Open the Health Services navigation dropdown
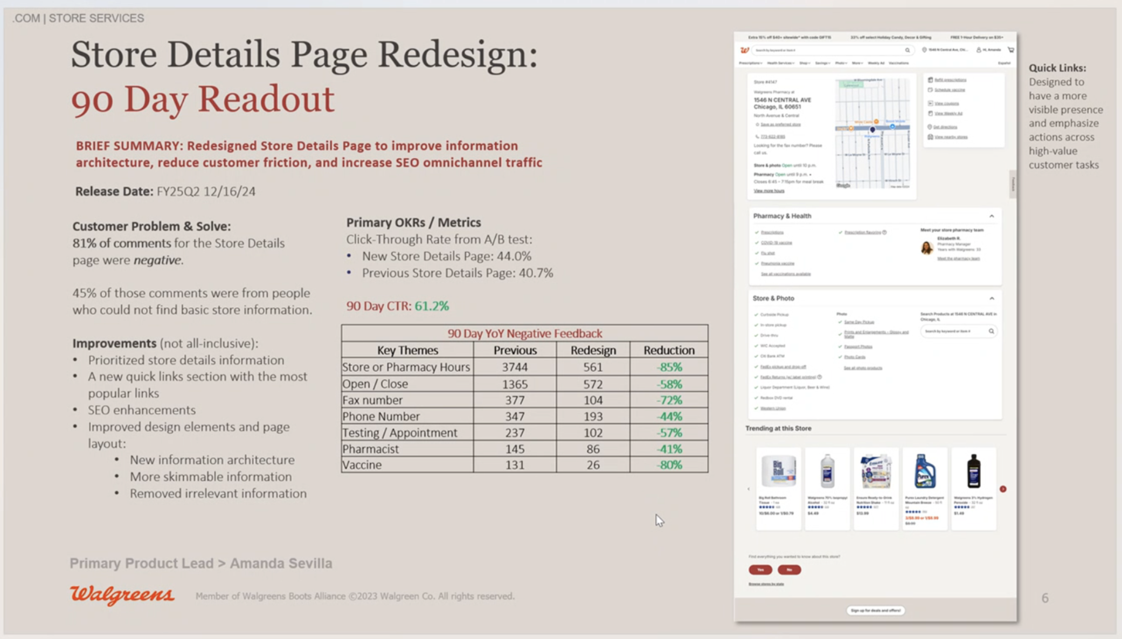Screen dimensions: 1122x639 point(780,63)
